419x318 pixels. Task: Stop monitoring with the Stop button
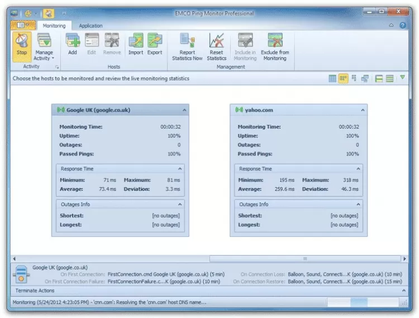click(22, 46)
